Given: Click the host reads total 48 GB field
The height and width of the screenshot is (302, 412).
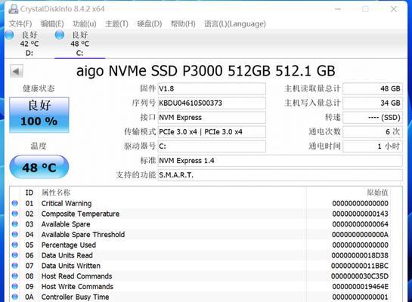Looking at the screenshot, I should point(373,88).
